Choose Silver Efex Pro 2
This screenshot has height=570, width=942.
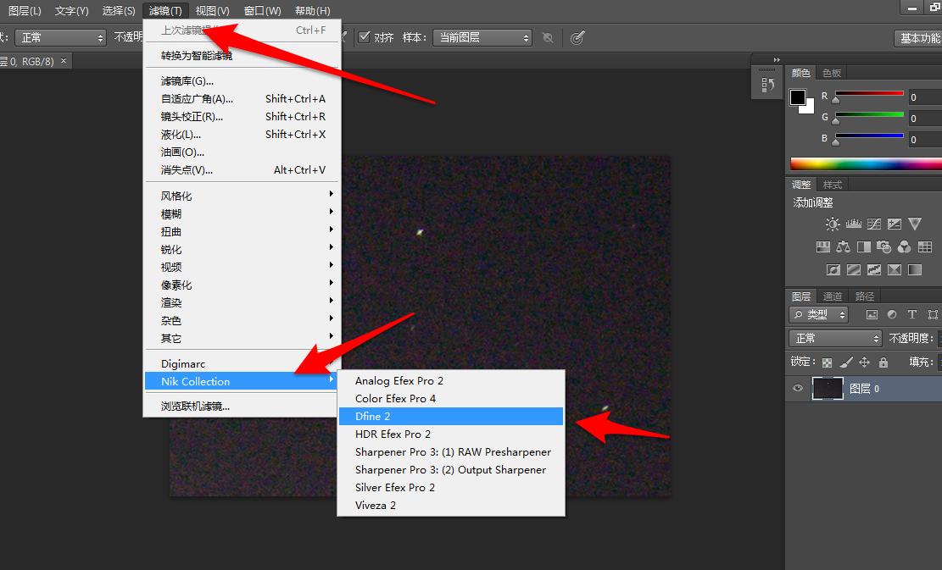point(450,488)
